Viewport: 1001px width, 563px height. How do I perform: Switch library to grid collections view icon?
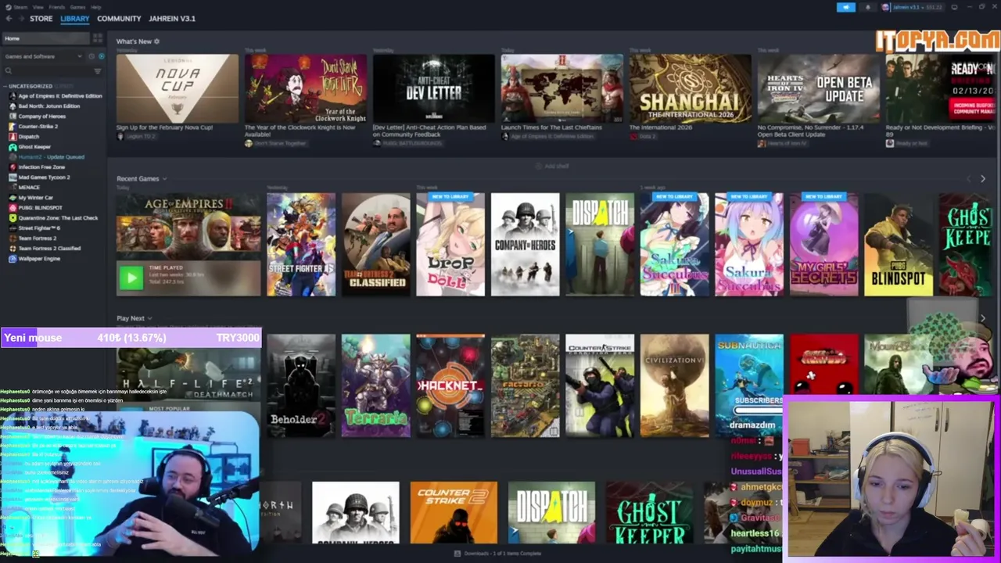(98, 38)
